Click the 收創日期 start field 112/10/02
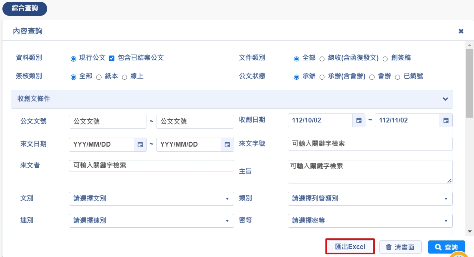The width and height of the screenshot is (474, 257). [x=320, y=120]
